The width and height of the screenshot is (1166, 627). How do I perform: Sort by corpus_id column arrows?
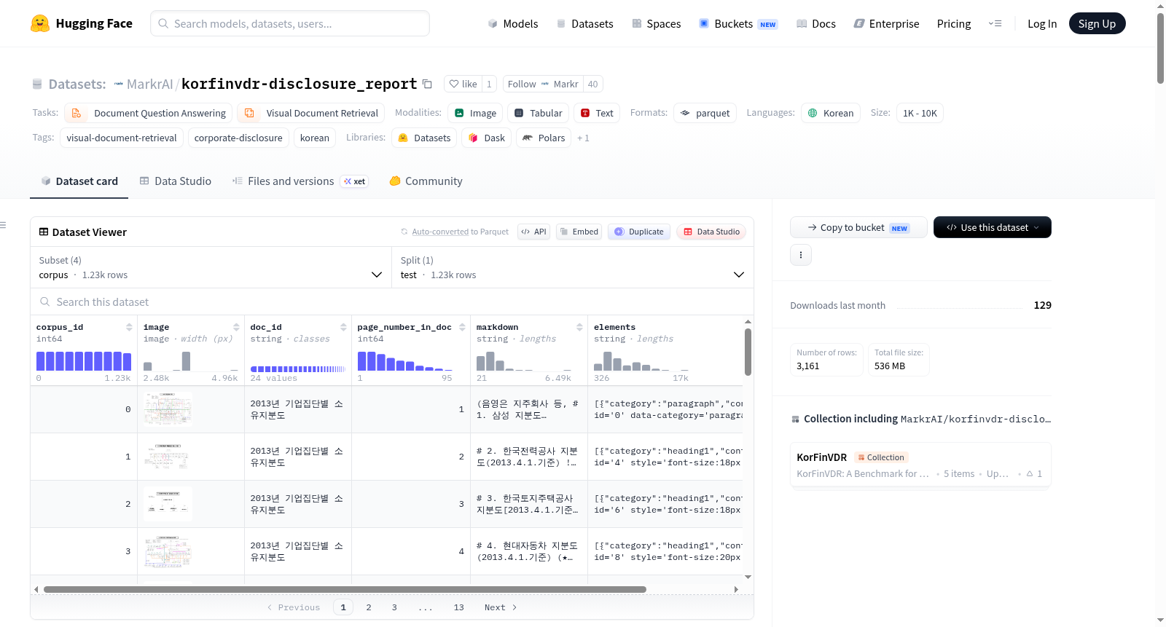(129, 328)
